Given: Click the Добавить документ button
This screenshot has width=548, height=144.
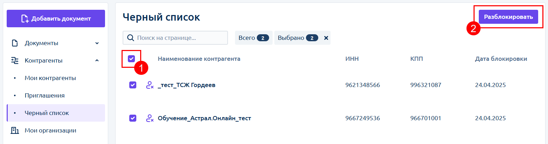Looking at the screenshot, I should (56, 19).
